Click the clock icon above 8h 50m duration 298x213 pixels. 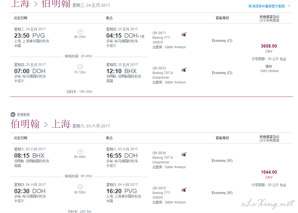click(x=80, y=187)
